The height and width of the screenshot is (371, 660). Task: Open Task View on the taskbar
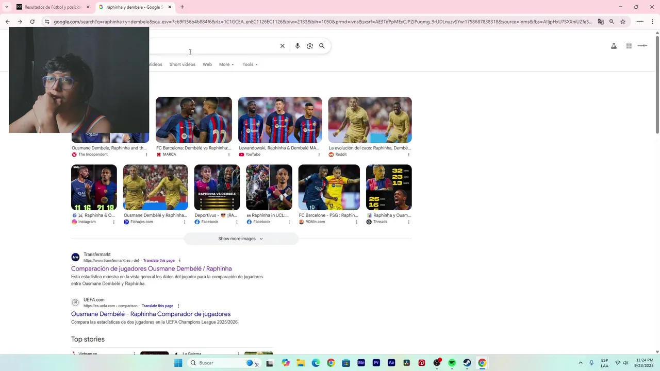click(269, 363)
